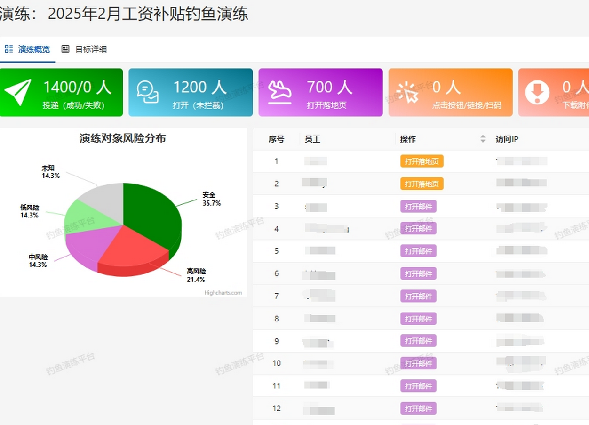
Task: Click the list icon beside 目标详细
Action: pyautogui.click(x=65, y=49)
